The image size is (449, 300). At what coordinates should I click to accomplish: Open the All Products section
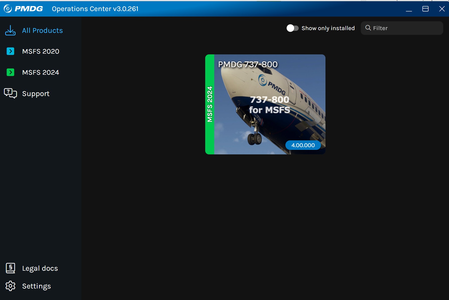click(42, 31)
